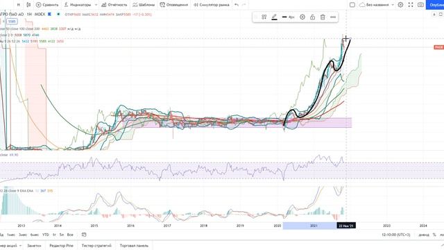Screen dimensions: 444x250
Task: Select the YTD time range
Action: click(x=45, y=235)
